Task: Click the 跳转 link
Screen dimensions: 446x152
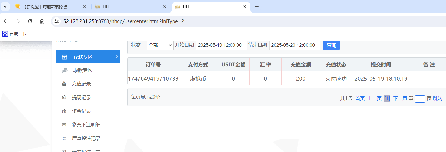Action: point(438,99)
